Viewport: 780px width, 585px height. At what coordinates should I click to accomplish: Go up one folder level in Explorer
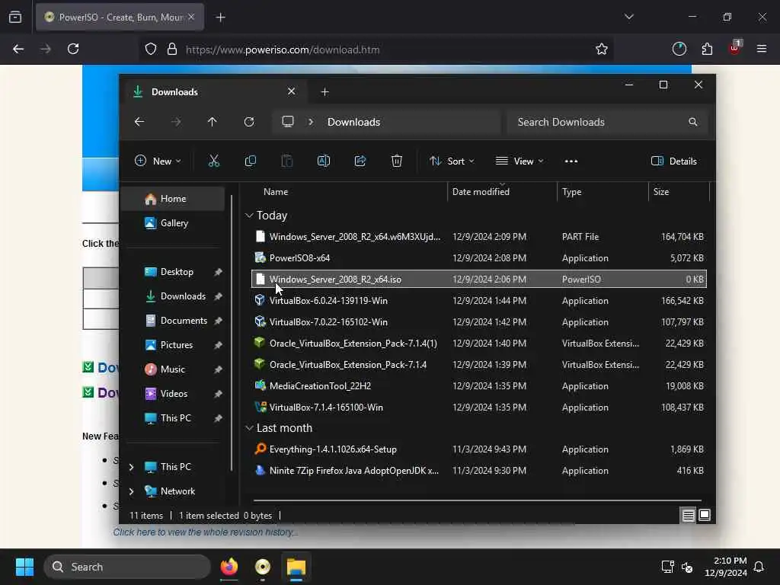[212, 122]
